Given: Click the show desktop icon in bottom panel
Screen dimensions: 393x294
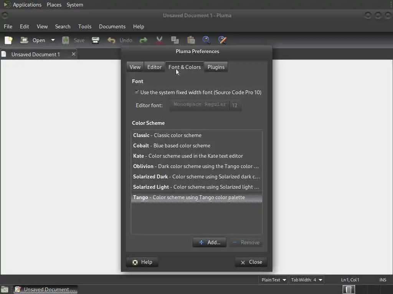Looking at the screenshot, I should 5,289.
